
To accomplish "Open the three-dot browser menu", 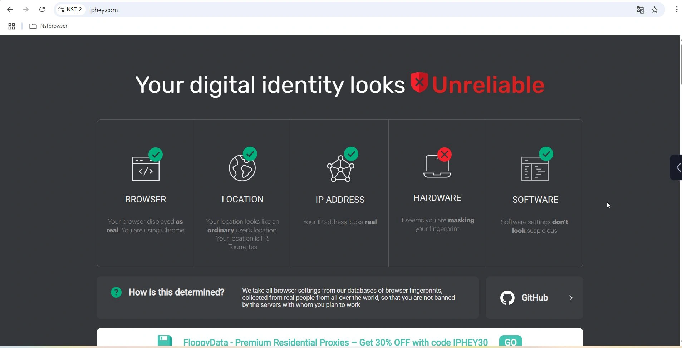I will 677,10.
